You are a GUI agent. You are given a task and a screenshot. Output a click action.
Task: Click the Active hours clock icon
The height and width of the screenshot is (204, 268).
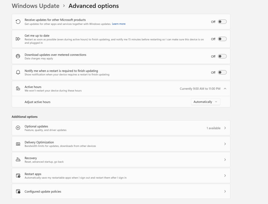18,89
